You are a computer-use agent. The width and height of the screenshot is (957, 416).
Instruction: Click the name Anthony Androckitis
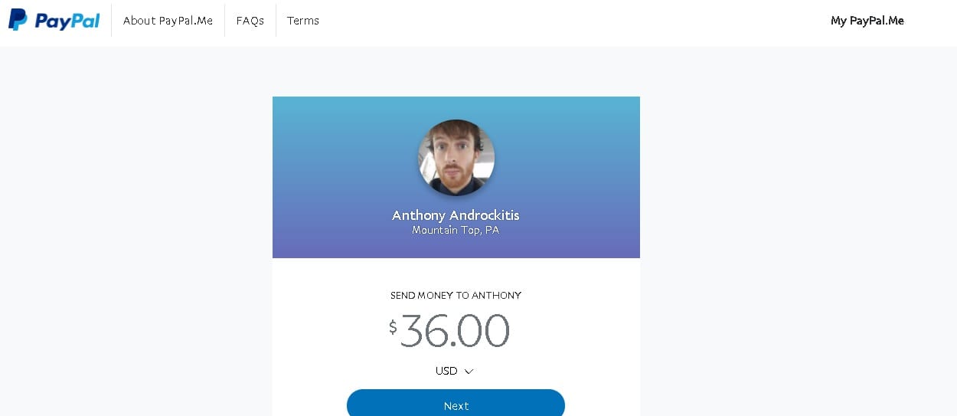pos(456,215)
